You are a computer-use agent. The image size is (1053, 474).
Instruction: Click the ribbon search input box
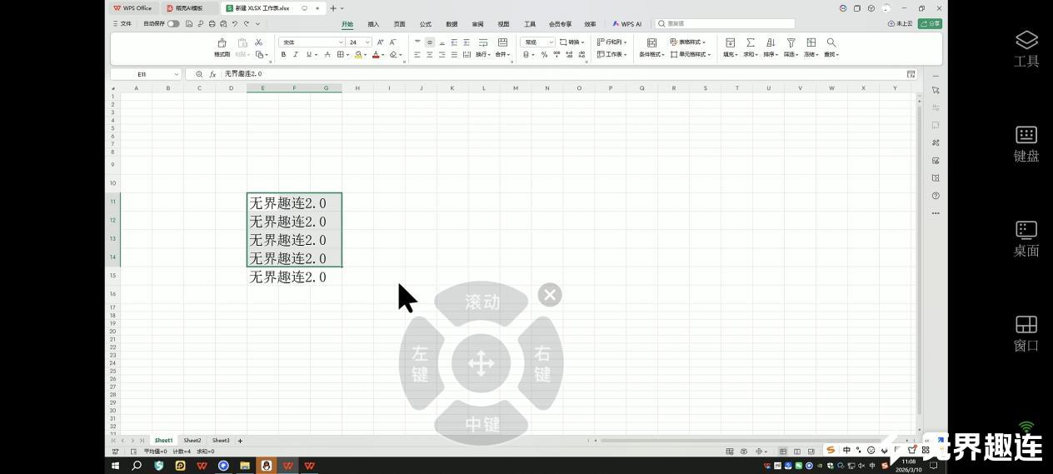[726, 24]
